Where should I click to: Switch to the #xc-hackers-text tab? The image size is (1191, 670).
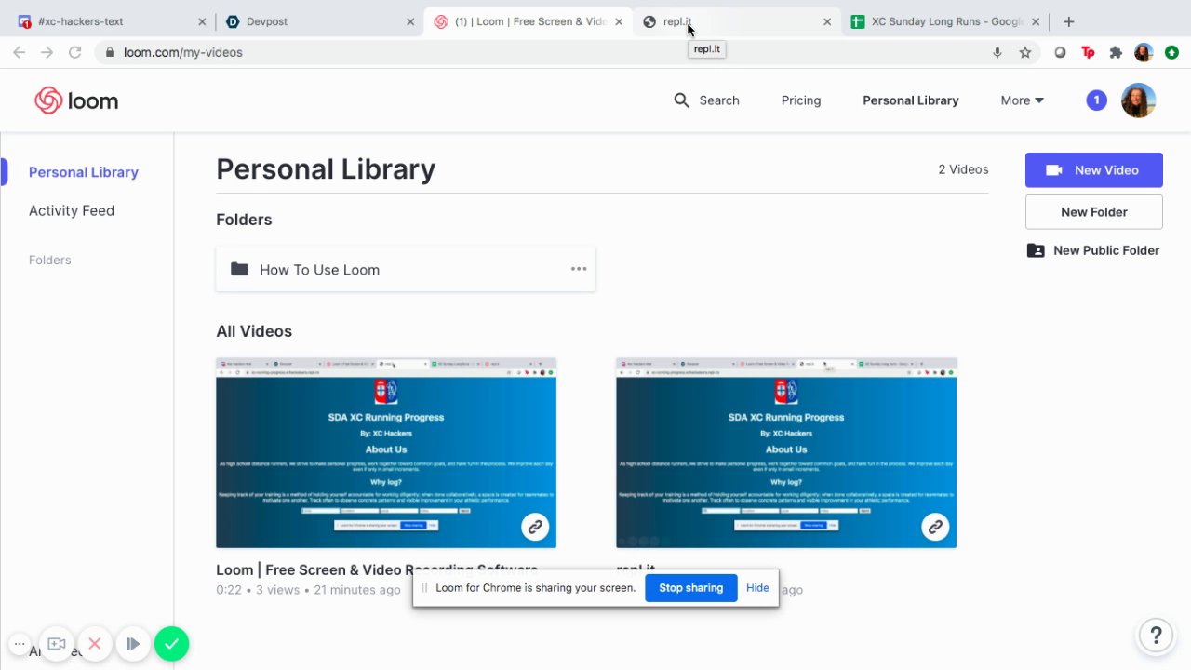pyautogui.click(x=112, y=21)
